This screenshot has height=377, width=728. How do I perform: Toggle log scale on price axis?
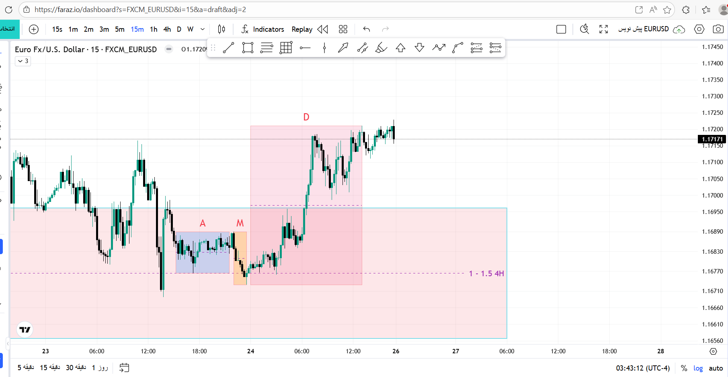(698, 368)
